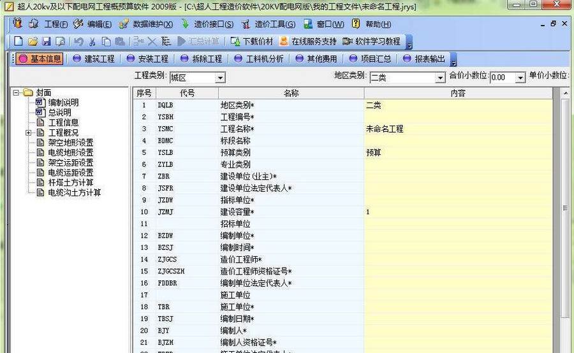Click the Cut scissors icon

(x=92, y=41)
